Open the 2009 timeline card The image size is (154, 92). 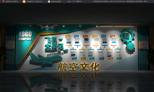coord(73,54)
